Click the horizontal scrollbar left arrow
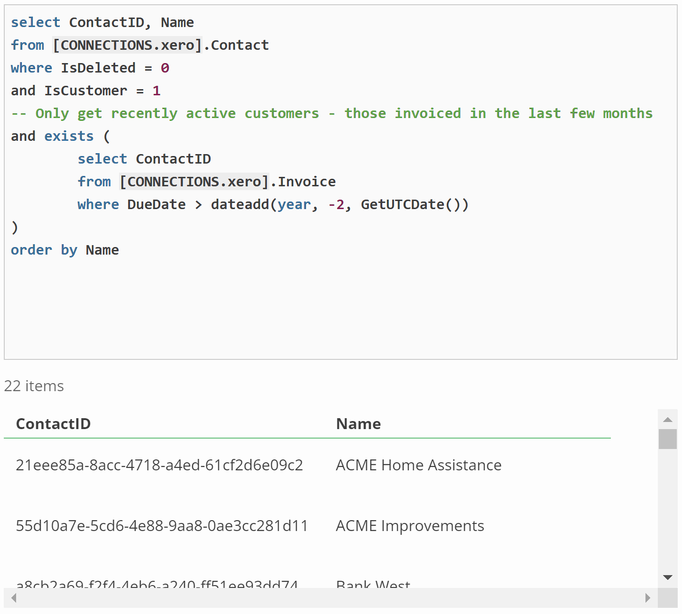This screenshot has width=682, height=614. [x=14, y=598]
